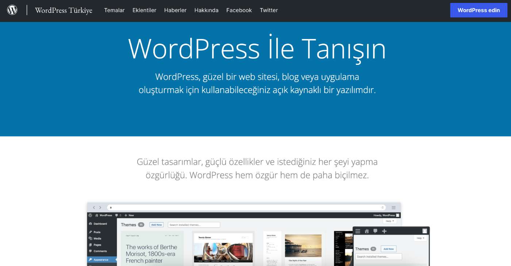Click the hamburger menu icon in browser mockup
The image size is (511, 266).
pos(394,207)
